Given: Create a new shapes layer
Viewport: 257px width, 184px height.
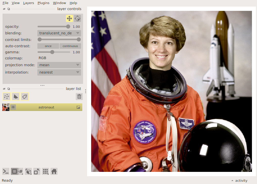Looking at the screenshot, I should click(16, 97).
